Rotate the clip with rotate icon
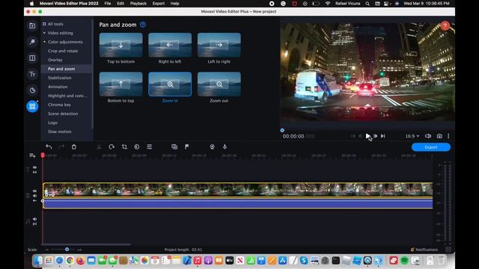 pos(112,146)
